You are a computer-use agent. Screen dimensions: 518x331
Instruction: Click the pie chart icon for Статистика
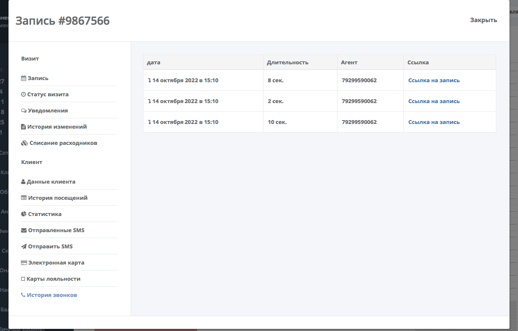24,214
